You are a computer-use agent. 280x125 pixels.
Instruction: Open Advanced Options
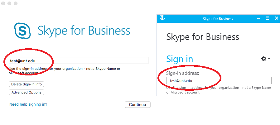coord(27,92)
